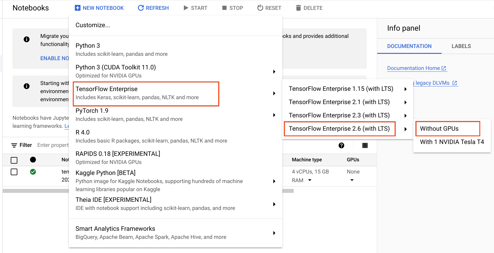
Task: Switch to the Documentation tab
Action: 409,46
